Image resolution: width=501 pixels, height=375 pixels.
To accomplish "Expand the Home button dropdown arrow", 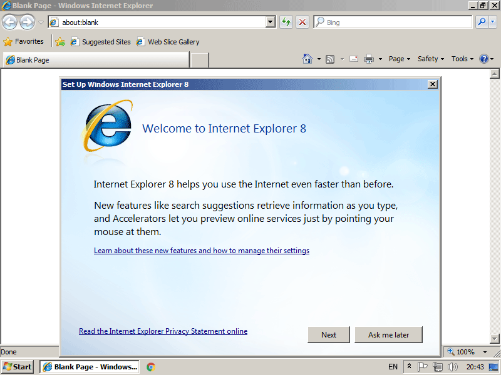I will click(319, 59).
